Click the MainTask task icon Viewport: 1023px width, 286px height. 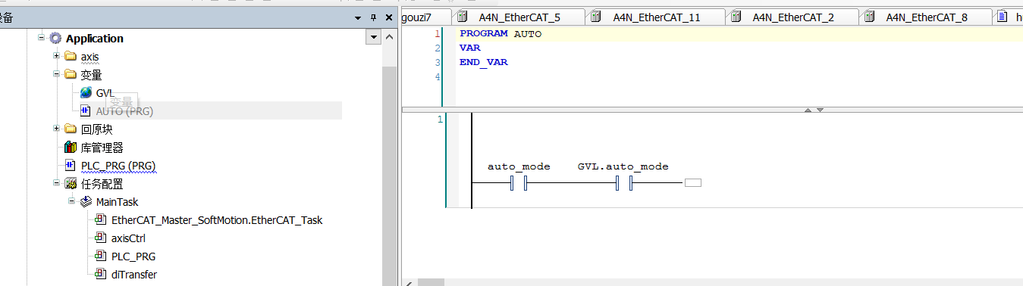pyautogui.click(x=86, y=201)
